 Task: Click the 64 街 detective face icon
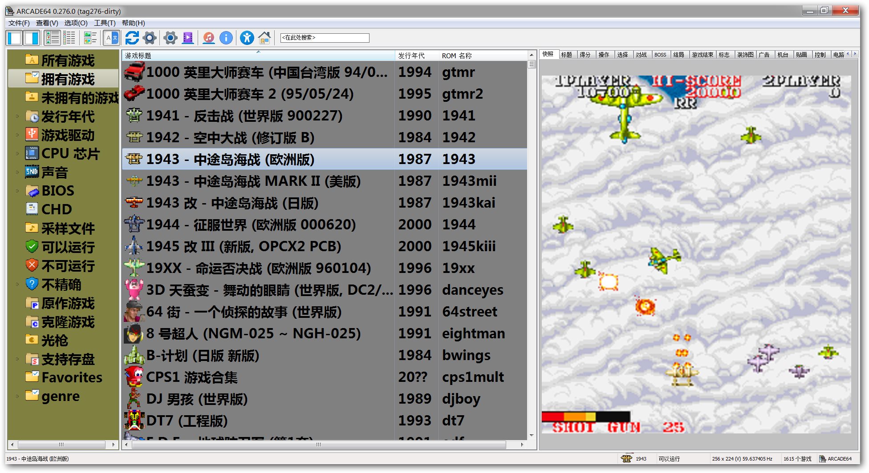pos(134,311)
